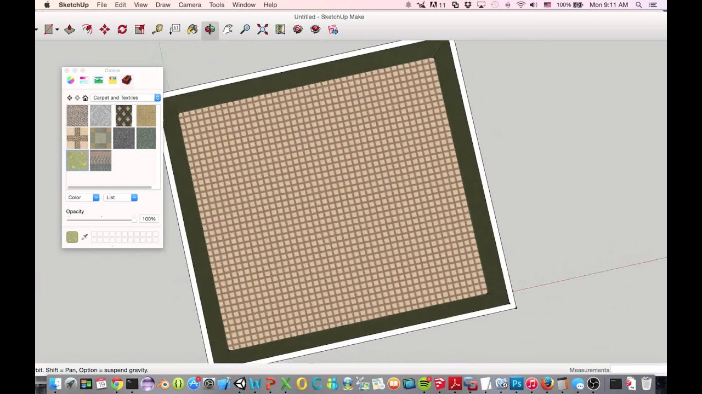The width and height of the screenshot is (702, 394).
Task: Select the Paint Bucket tool
Action: (x=193, y=30)
